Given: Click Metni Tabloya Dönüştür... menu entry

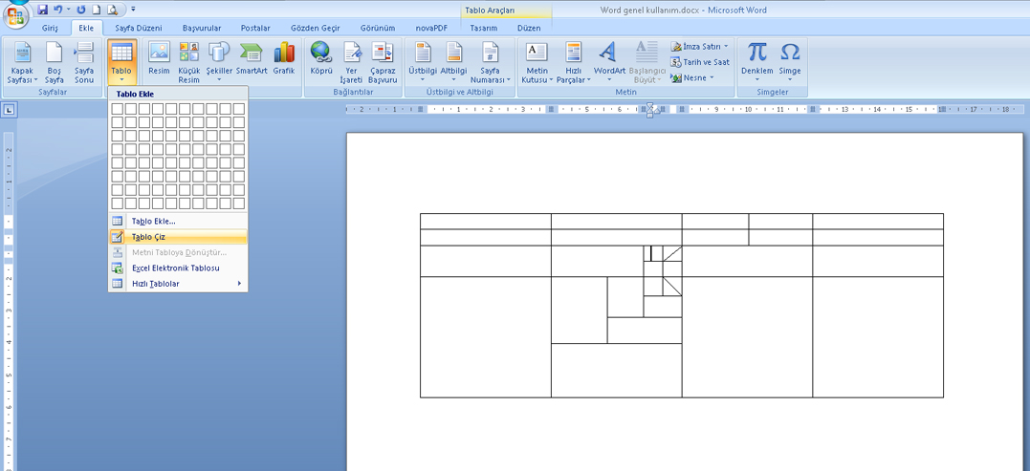Looking at the screenshot, I should [x=178, y=252].
